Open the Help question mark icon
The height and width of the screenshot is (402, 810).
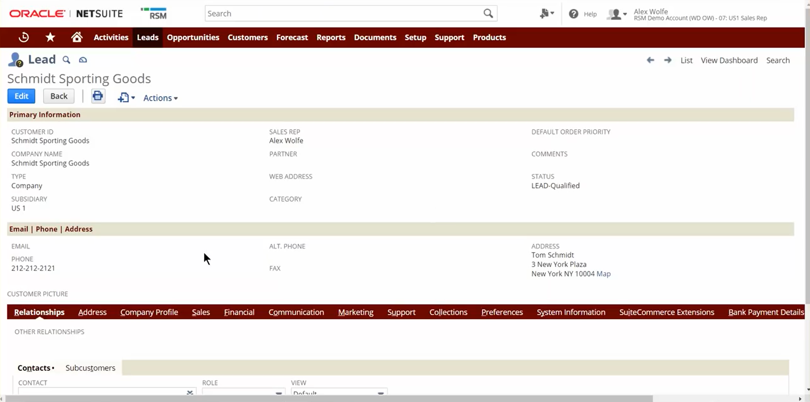pos(573,14)
